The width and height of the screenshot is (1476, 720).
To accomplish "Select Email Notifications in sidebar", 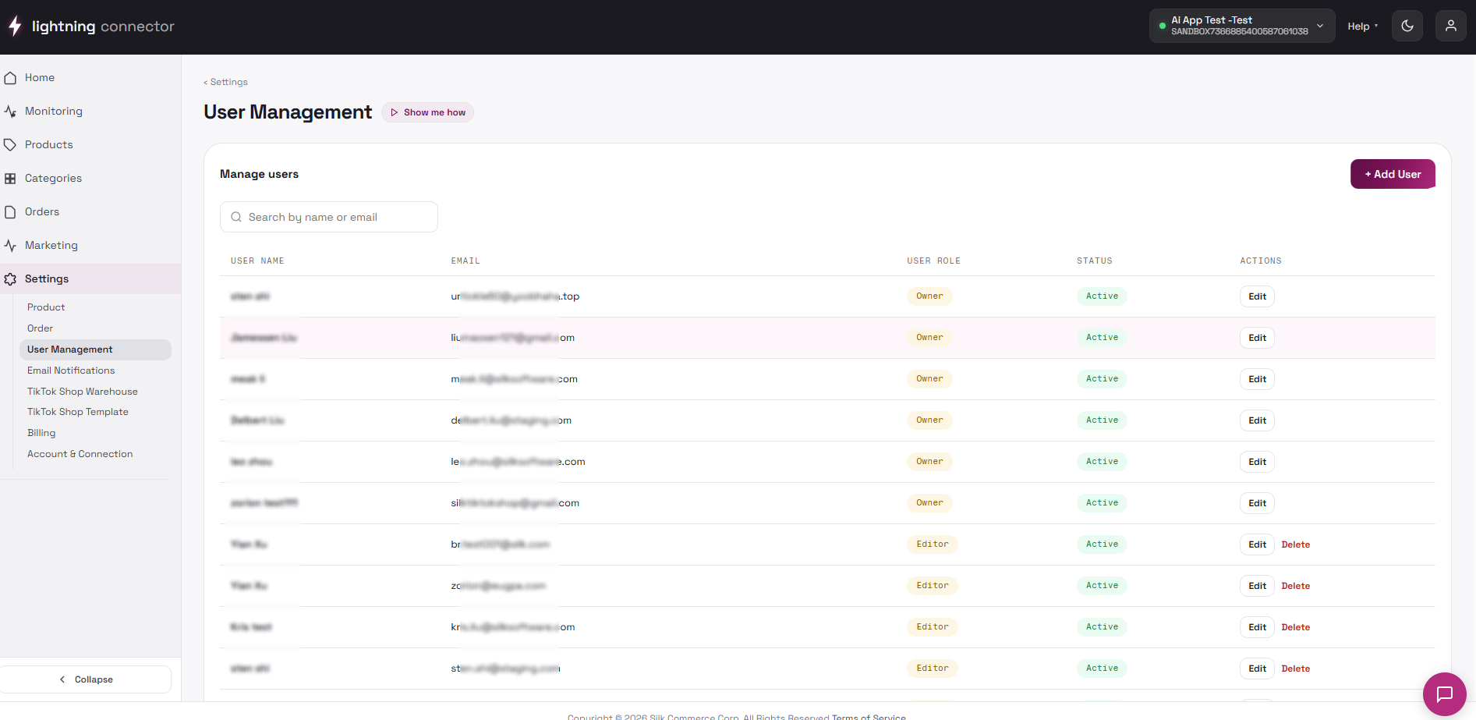I will pyautogui.click(x=71, y=371).
